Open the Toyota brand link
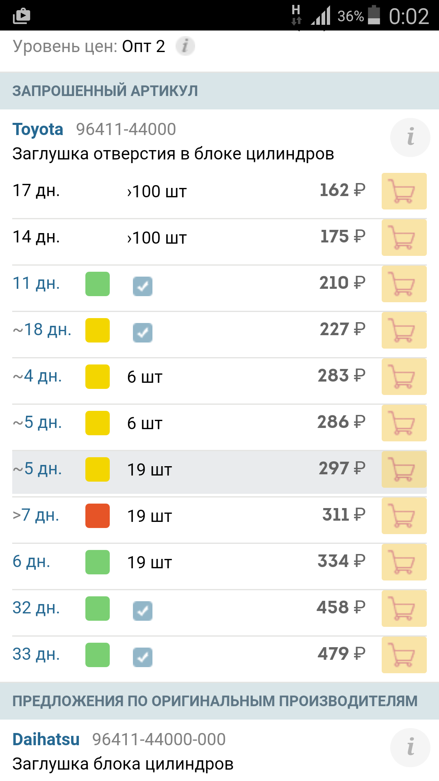 pos(38,129)
